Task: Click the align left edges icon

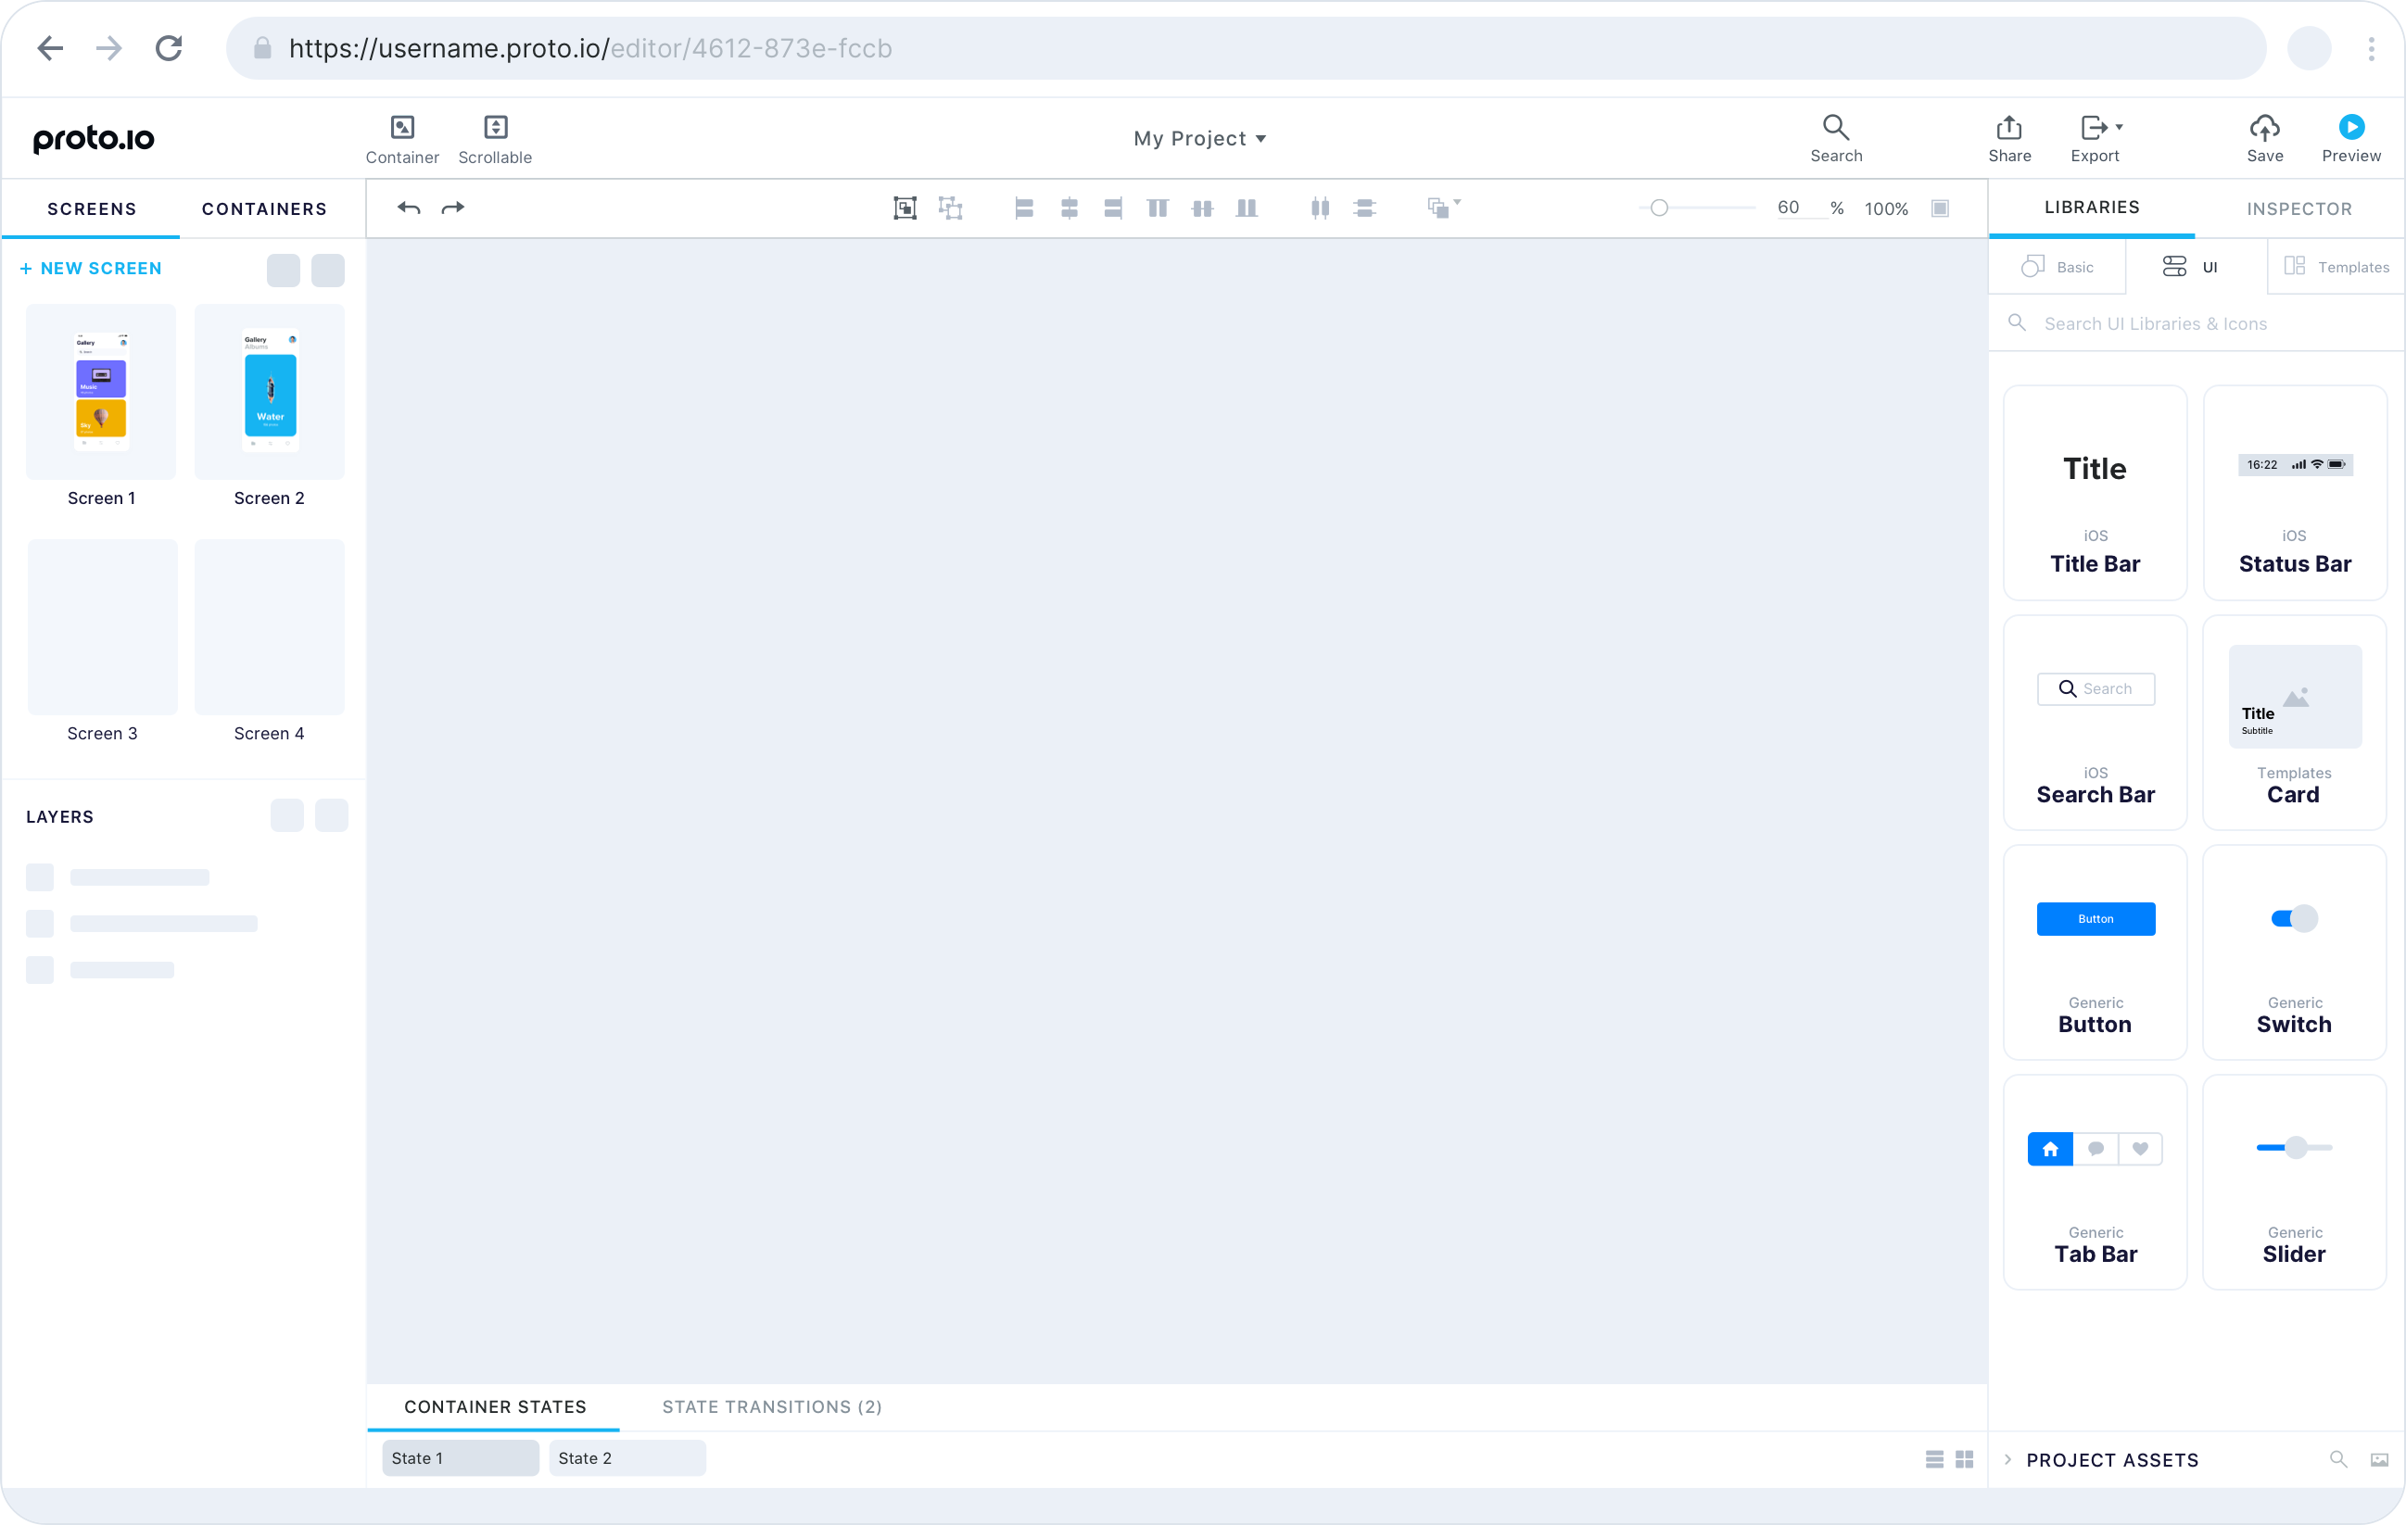Action: (x=1023, y=208)
